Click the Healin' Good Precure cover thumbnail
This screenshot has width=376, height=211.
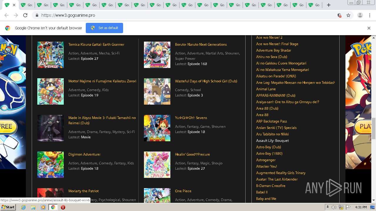157,165
